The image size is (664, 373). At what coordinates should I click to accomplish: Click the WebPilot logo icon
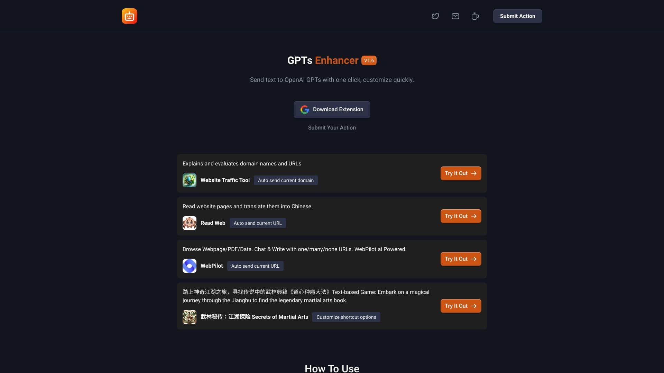[x=190, y=266]
